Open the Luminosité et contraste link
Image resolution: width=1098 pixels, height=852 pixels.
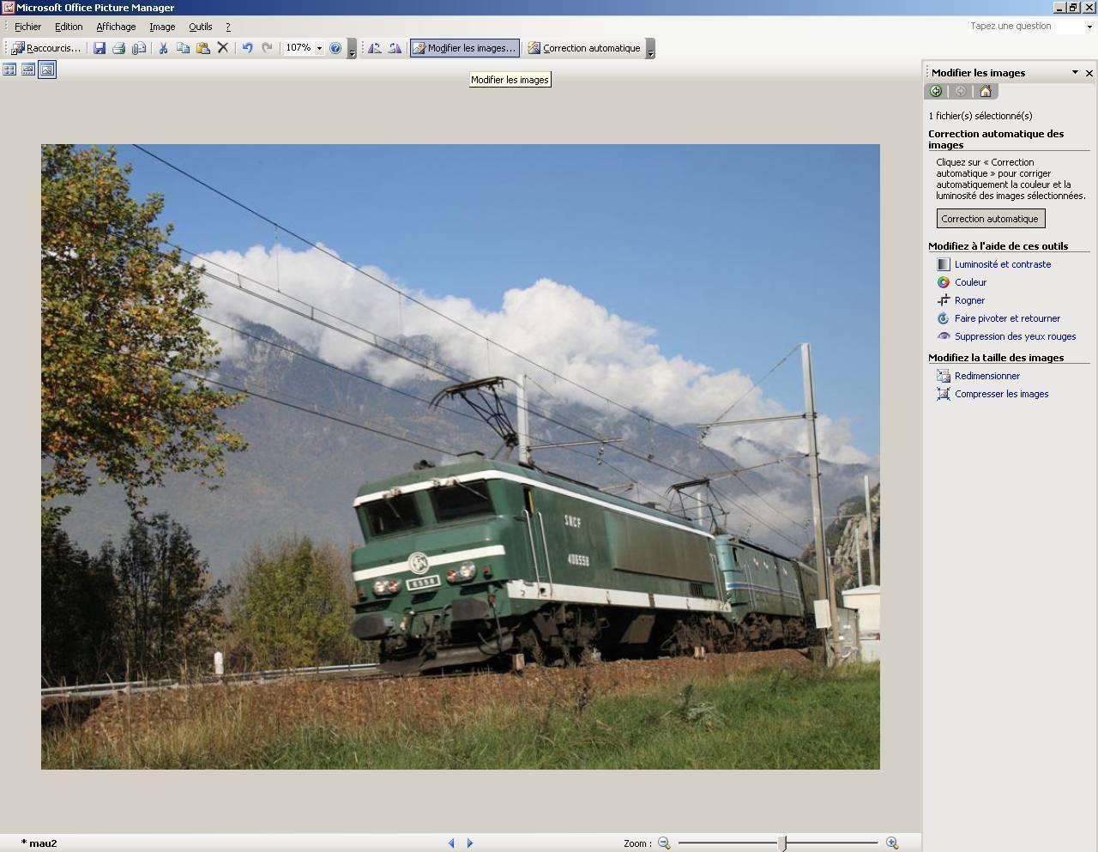tap(1002, 264)
